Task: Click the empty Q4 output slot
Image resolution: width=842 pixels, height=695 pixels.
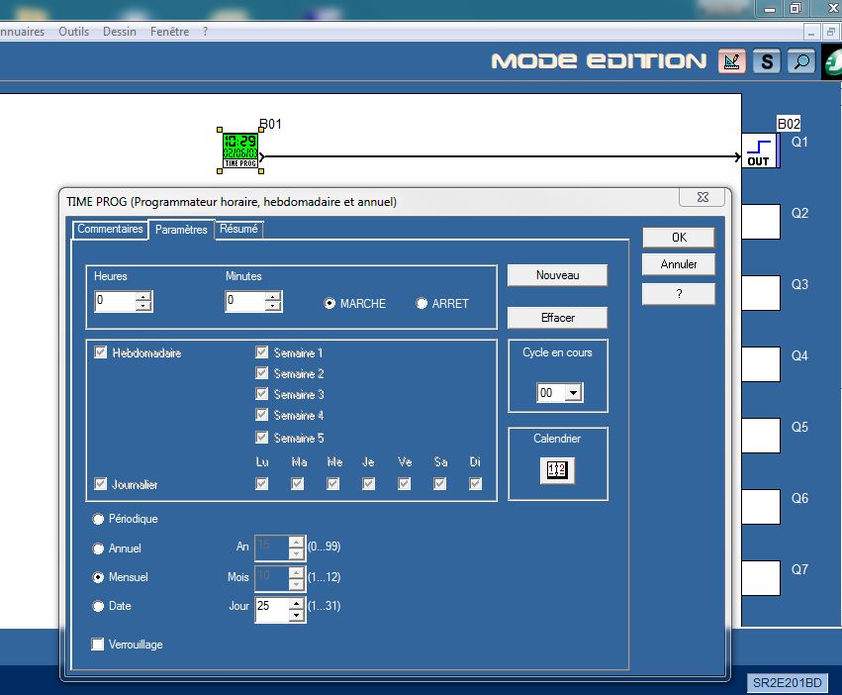Action: [x=761, y=364]
